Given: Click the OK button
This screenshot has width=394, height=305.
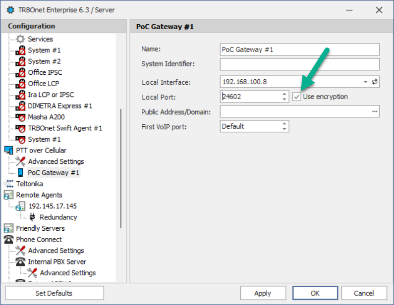Looking at the screenshot, I should (315, 293).
